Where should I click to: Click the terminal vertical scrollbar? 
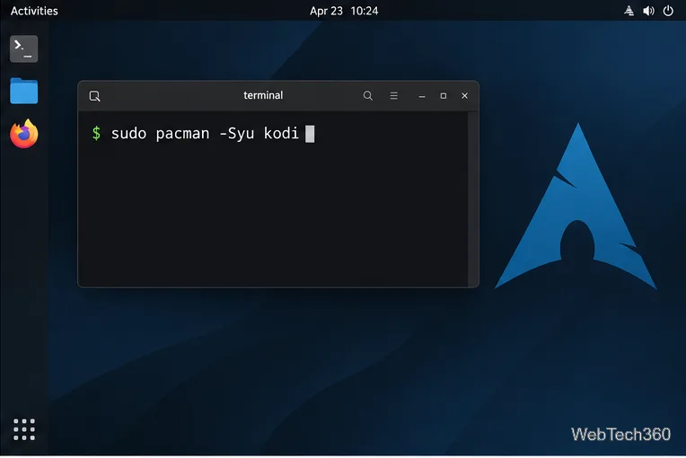[472, 199]
